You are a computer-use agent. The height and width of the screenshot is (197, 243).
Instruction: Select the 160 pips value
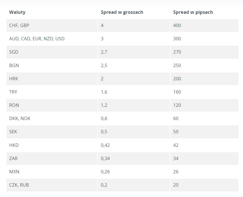point(177,92)
